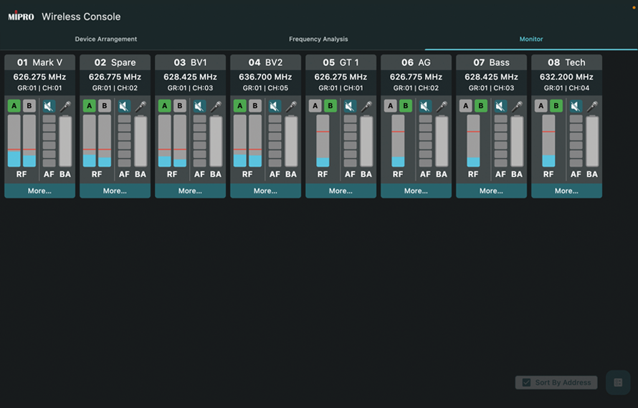Toggle antenna B on channel 01 Mark V
Image resolution: width=638 pixels, height=408 pixels.
coord(29,106)
